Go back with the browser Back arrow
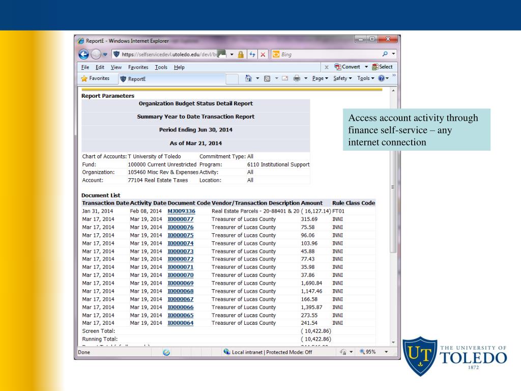 (84, 54)
